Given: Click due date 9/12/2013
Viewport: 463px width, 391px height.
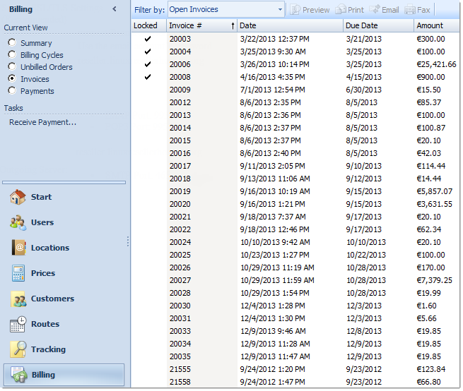Looking at the screenshot, I should (x=364, y=179).
